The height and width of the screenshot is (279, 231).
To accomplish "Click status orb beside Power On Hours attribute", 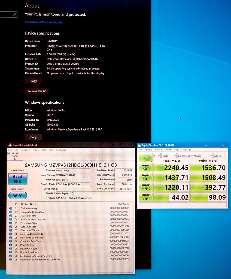I will point(11,248).
